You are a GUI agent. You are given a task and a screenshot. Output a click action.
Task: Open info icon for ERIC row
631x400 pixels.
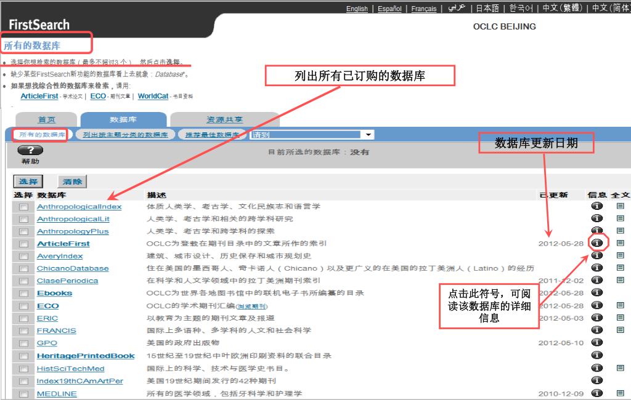[596, 318]
